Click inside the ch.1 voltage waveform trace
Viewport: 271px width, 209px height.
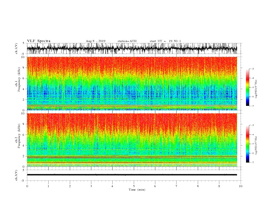point(132,48)
